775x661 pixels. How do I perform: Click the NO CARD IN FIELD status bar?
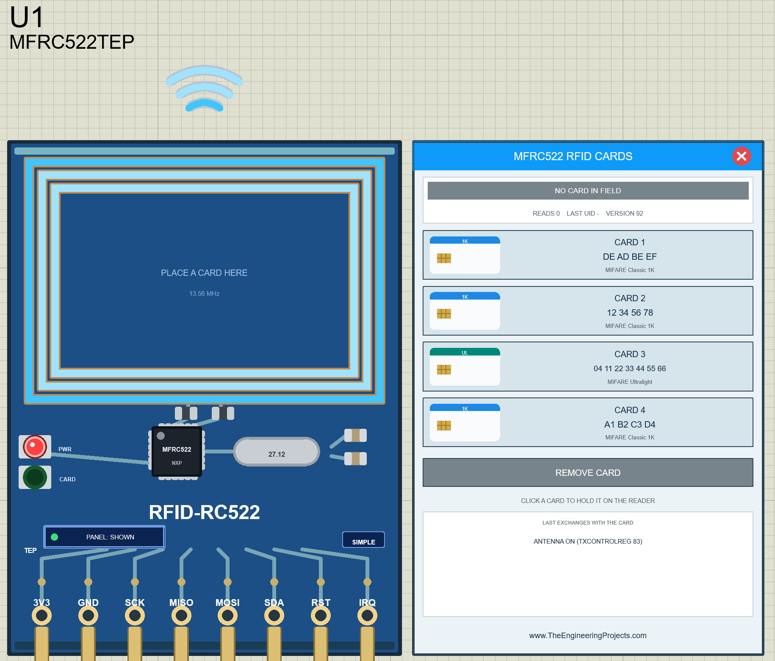[588, 191]
